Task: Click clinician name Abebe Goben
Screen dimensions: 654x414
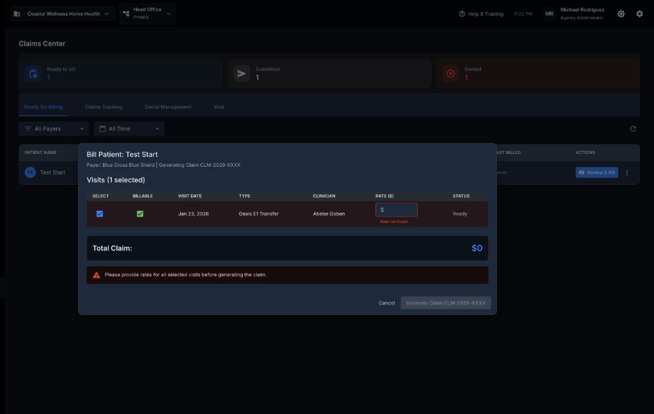Action: click(329, 213)
